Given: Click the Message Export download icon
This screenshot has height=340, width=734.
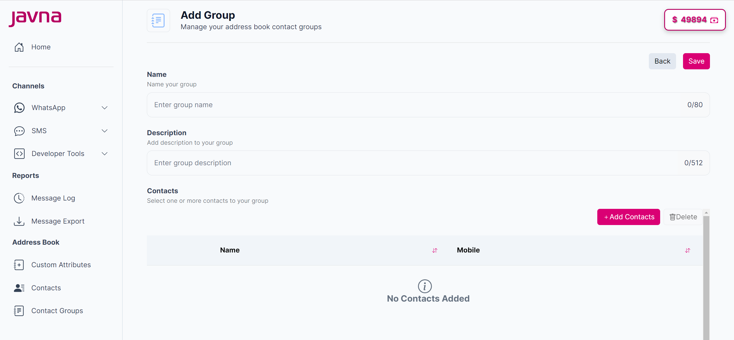Looking at the screenshot, I should click(x=19, y=221).
